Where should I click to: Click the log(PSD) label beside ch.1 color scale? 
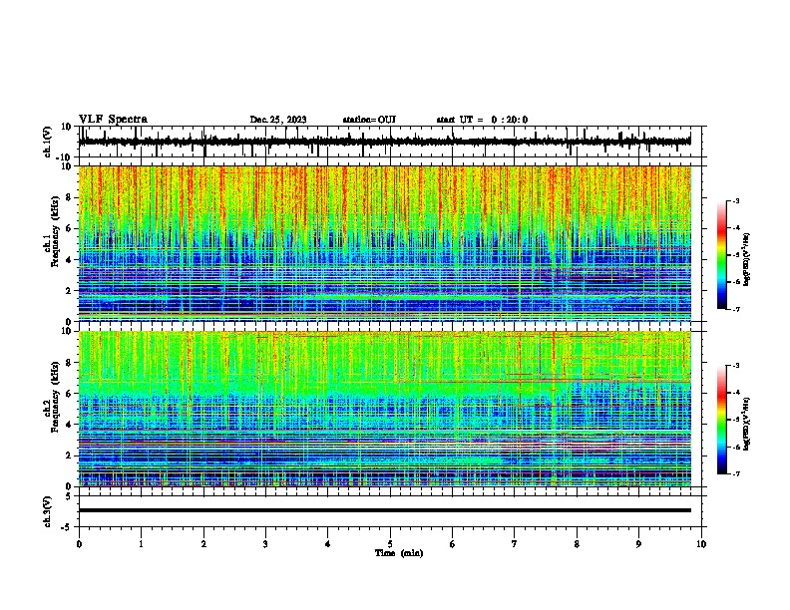coord(747,260)
